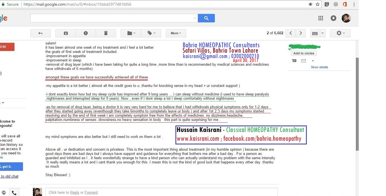Open the Google account profile picture
Image resolution: width=386 pixels, height=196 pixels.
[x=346, y=18]
